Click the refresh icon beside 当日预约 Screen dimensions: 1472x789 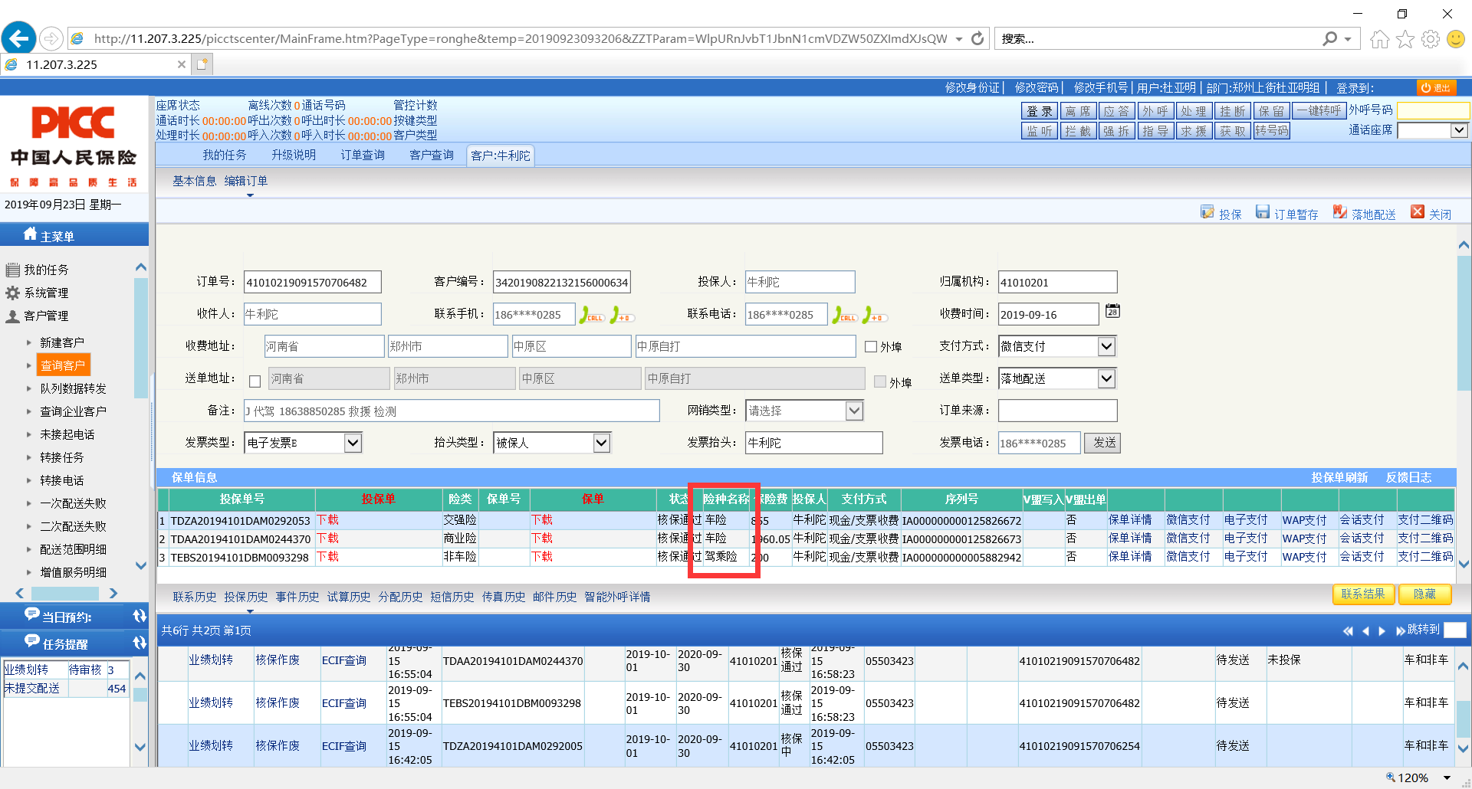[140, 616]
